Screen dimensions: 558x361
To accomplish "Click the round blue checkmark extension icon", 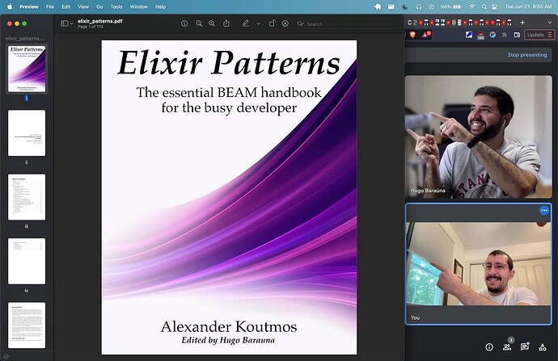I will (492, 35).
